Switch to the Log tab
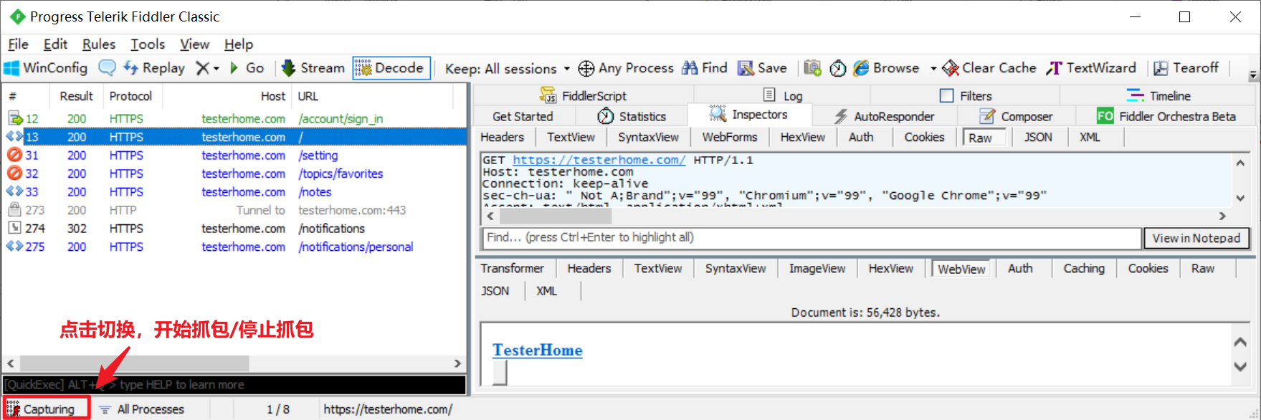 pyautogui.click(x=782, y=95)
